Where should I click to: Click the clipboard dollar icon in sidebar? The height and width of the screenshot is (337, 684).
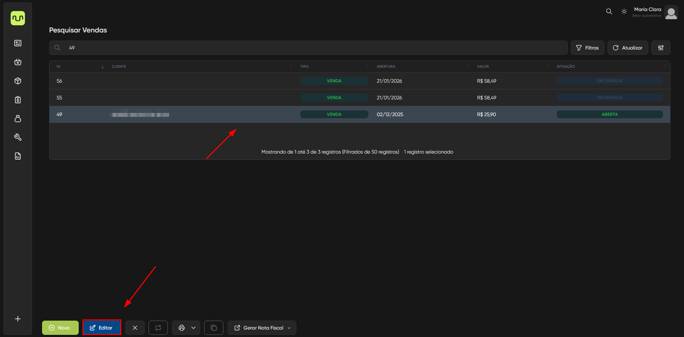[x=18, y=100]
